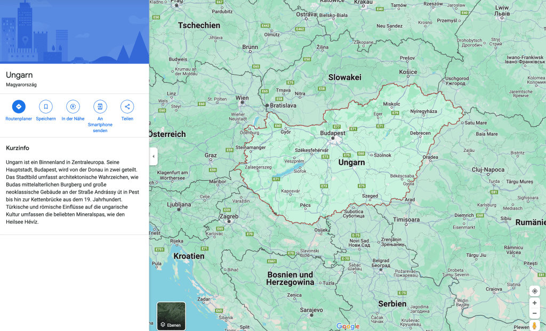Click the Sarajevo city label
This screenshot has width=546, height=331.
tap(311, 310)
